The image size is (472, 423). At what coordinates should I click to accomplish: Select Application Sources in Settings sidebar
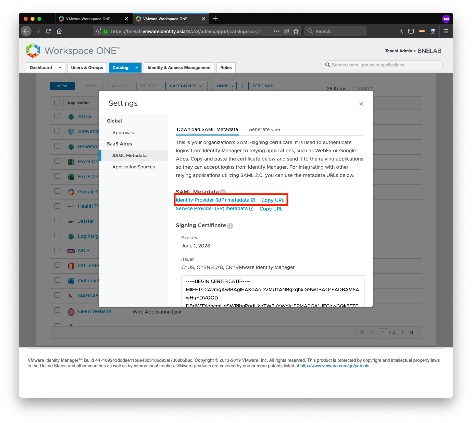click(134, 167)
